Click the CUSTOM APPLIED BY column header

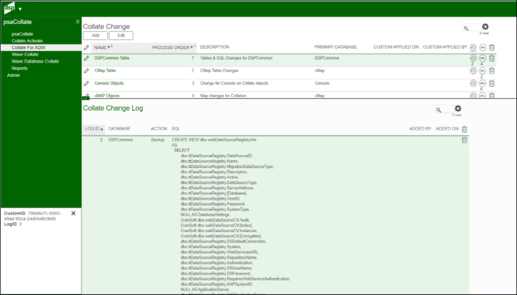point(445,47)
